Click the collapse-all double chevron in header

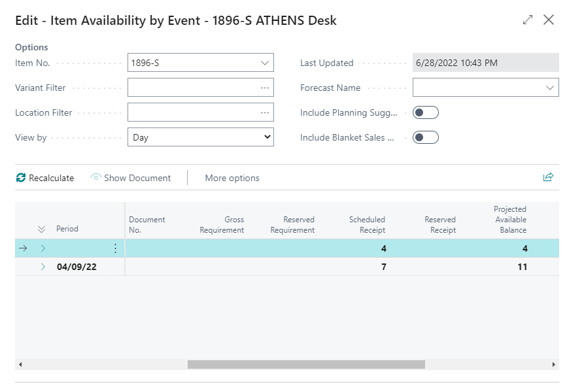42,229
